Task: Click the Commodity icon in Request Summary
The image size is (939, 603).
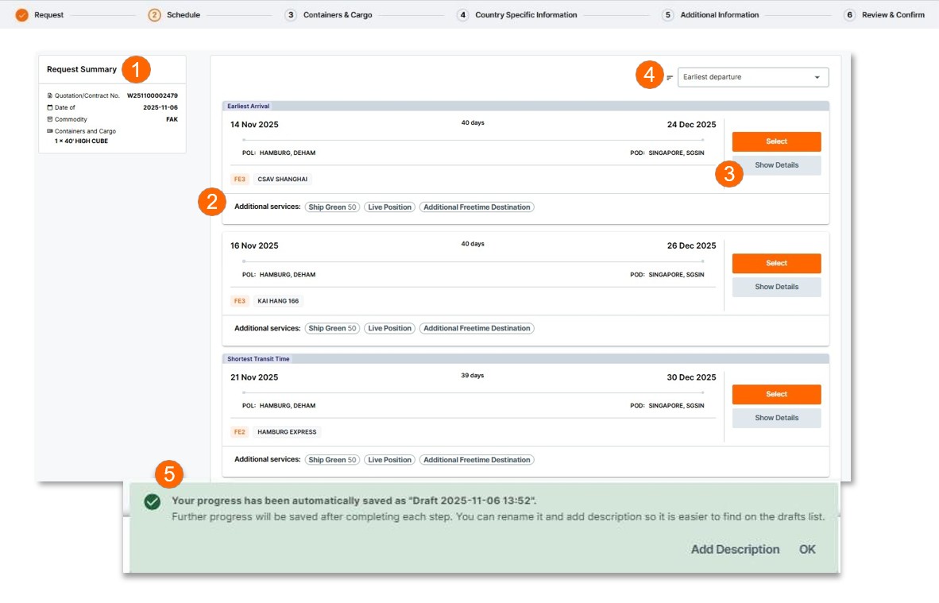Action: 50,119
